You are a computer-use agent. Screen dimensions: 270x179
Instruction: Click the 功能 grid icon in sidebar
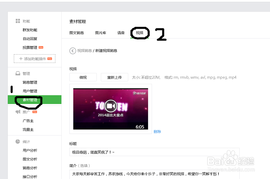pos(18,21)
